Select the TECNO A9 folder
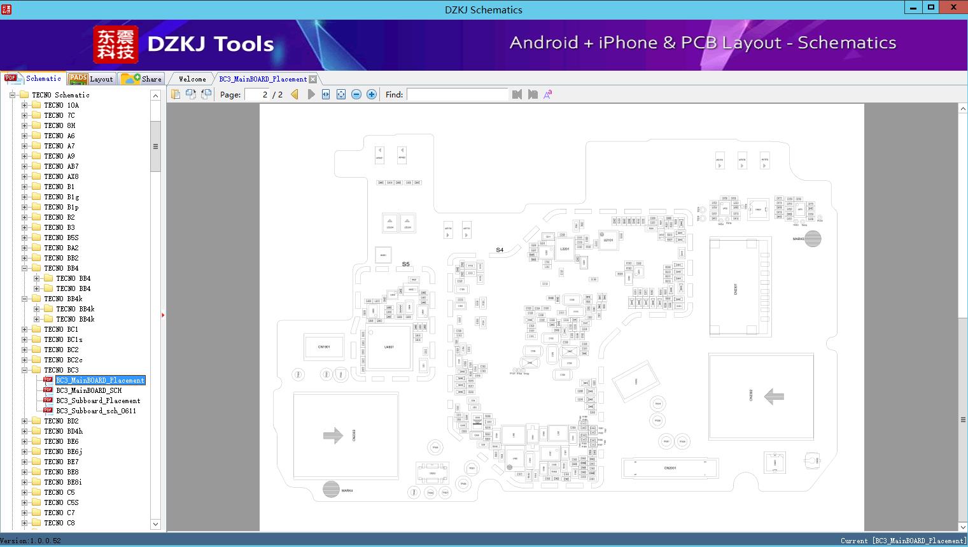The image size is (968, 547). click(x=59, y=156)
